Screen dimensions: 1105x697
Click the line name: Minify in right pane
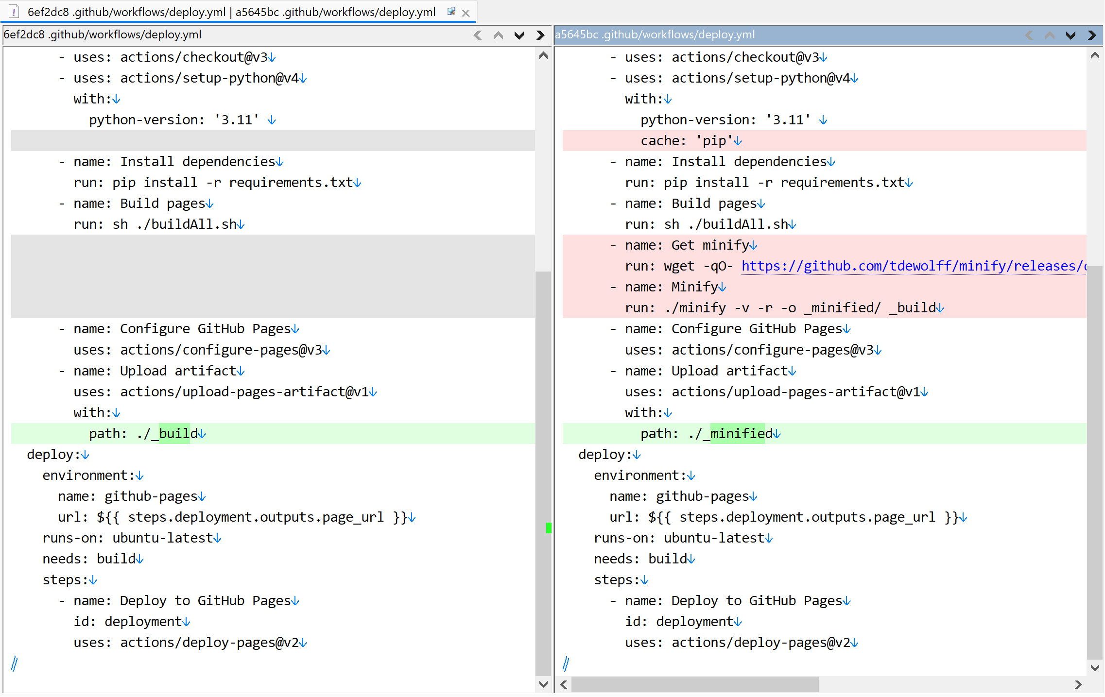coord(824,287)
